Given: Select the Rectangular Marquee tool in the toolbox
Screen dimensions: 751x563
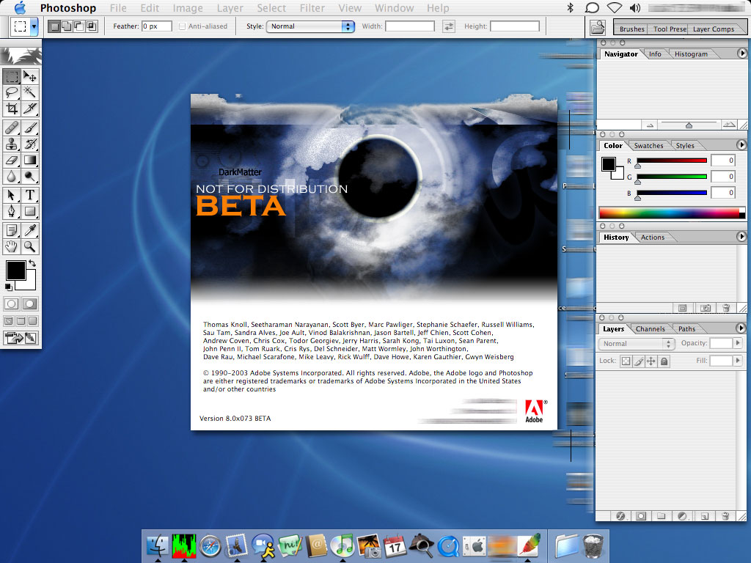Looking at the screenshot, I should coord(12,76).
